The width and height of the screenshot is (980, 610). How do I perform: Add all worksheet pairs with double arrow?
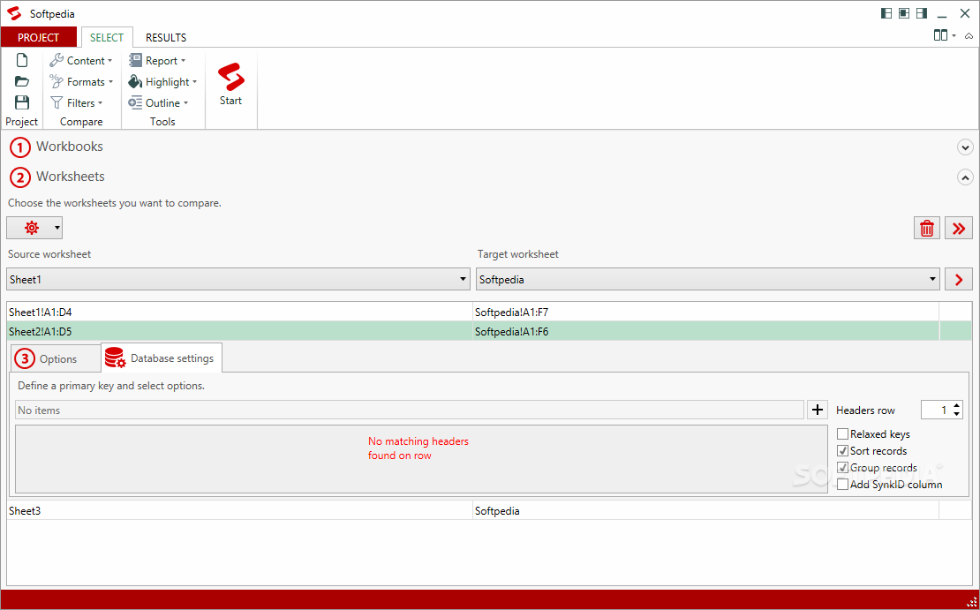959,228
